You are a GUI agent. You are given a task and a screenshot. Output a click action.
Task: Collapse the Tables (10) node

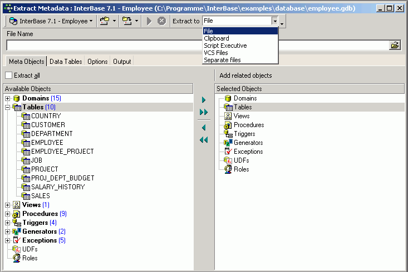pos(8,108)
